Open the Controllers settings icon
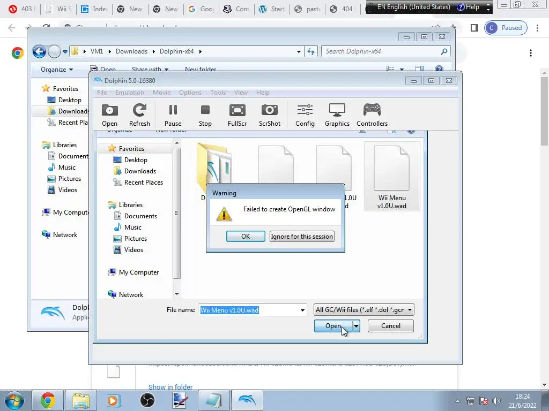Image resolution: width=549 pixels, height=411 pixels. (x=372, y=115)
